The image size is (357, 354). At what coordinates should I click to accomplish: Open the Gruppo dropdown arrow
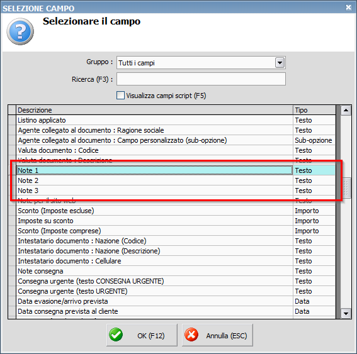click(x=280, y=62)
